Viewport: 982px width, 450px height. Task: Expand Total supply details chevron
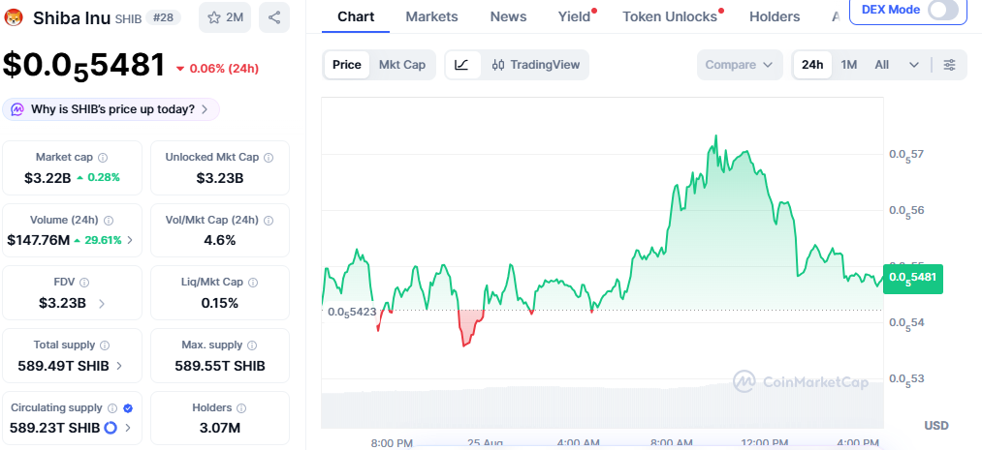pos(119,366)
